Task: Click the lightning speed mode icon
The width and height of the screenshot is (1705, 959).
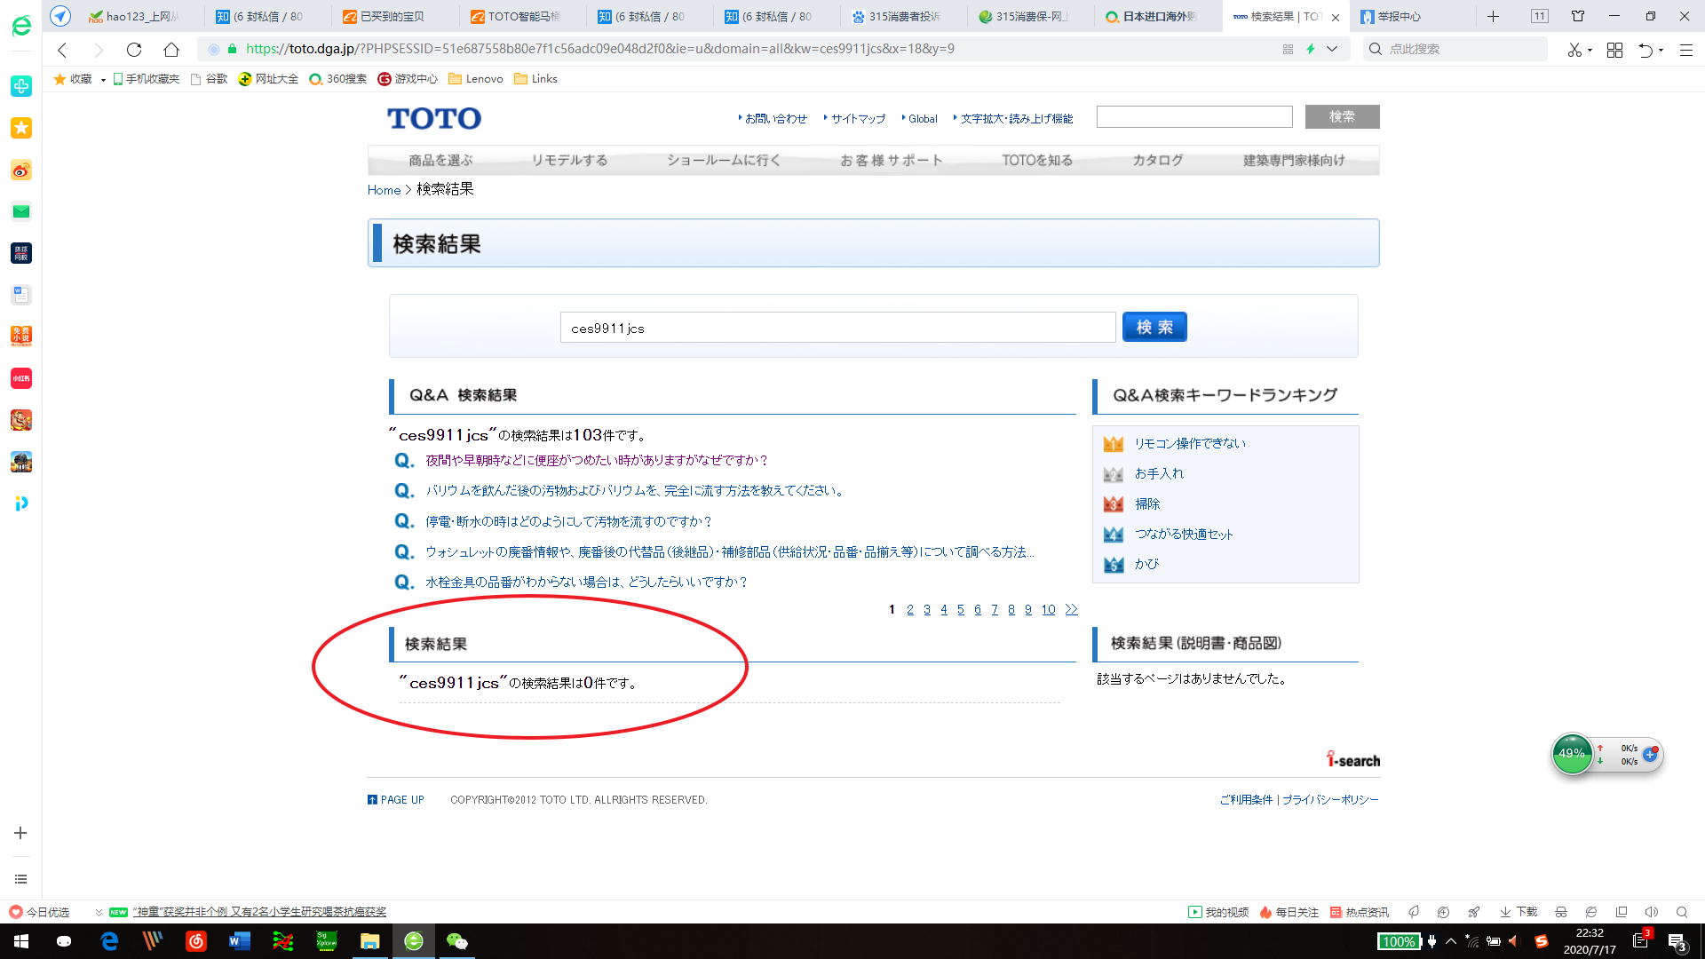Action: point(1311,50)
